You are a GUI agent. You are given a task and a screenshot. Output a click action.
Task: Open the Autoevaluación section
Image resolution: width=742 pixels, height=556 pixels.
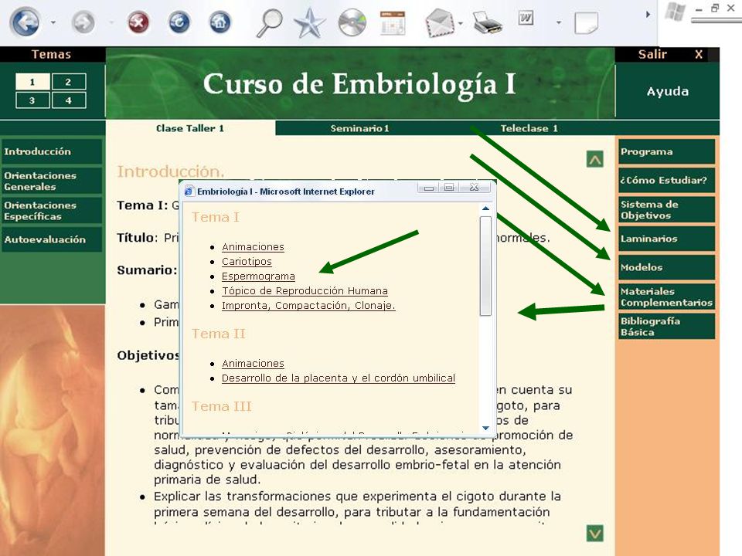click(x=52, y=239)
